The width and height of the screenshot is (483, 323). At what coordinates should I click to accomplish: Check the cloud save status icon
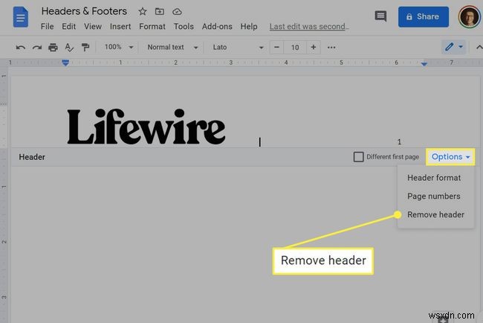pyautogui.click(x=177, y=12)
